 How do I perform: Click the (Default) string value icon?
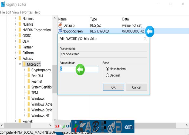[x=60, y=25]
